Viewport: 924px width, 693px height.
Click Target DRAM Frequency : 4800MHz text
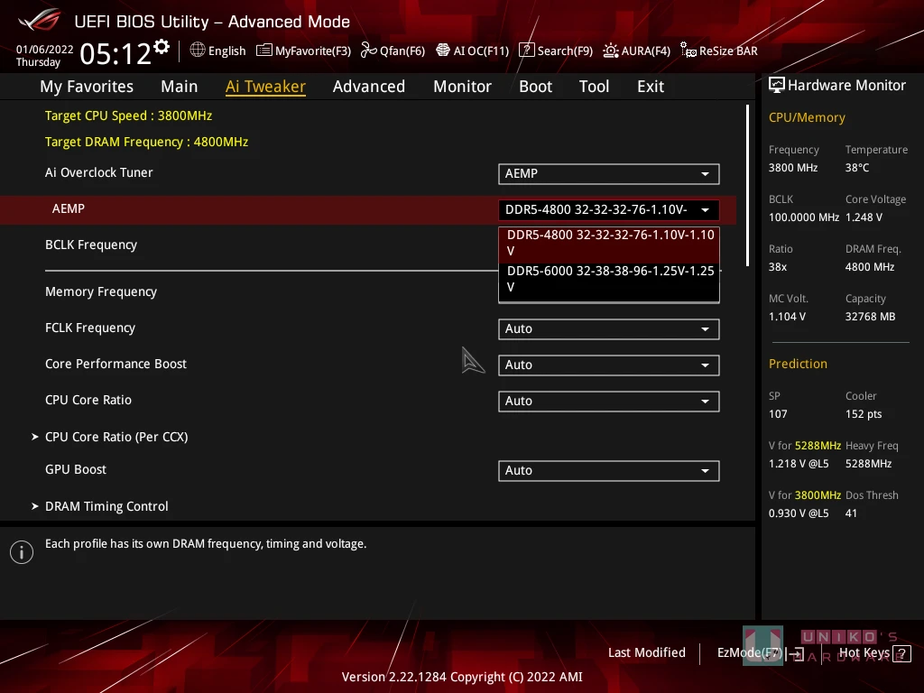coord(147,142)
